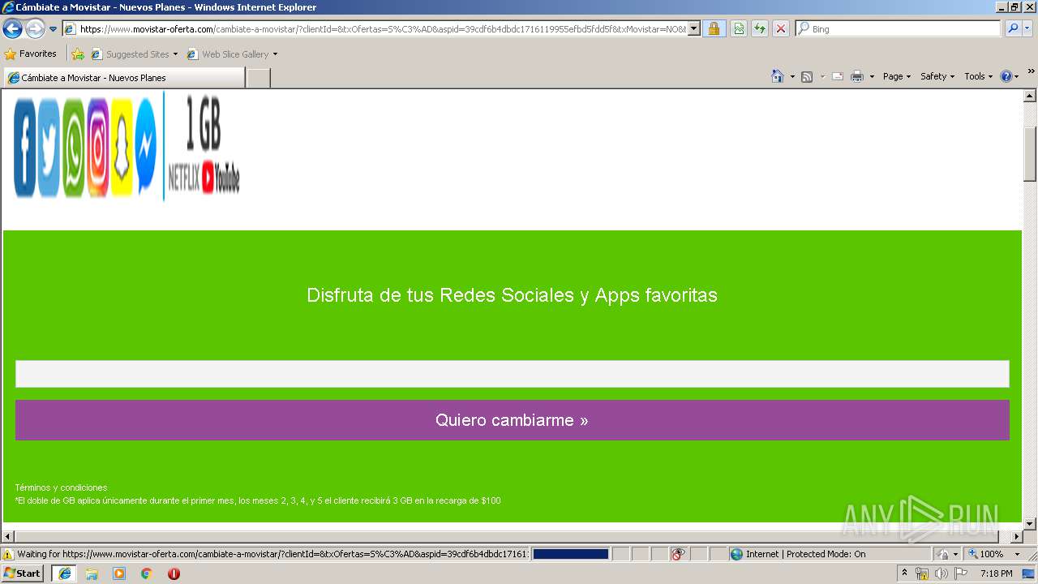Open the Chrome taskbar icon
The width and height of the screenshot is (1038, 584).
pos(147,573)
